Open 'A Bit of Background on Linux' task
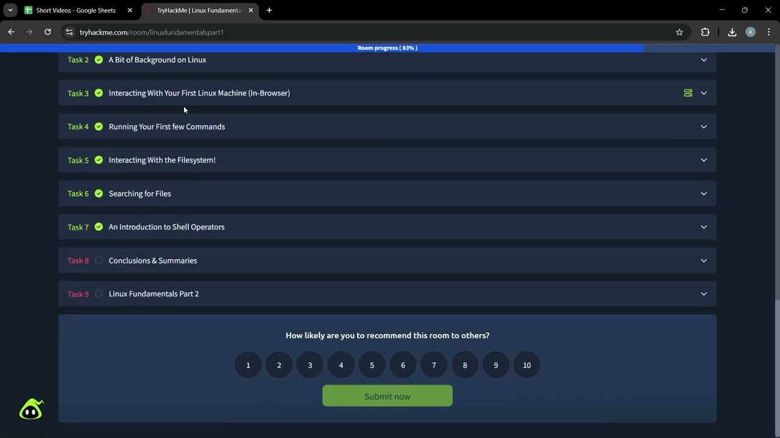Image resolution: width=780 pixels, height=438 pixels. coord(157,60)
